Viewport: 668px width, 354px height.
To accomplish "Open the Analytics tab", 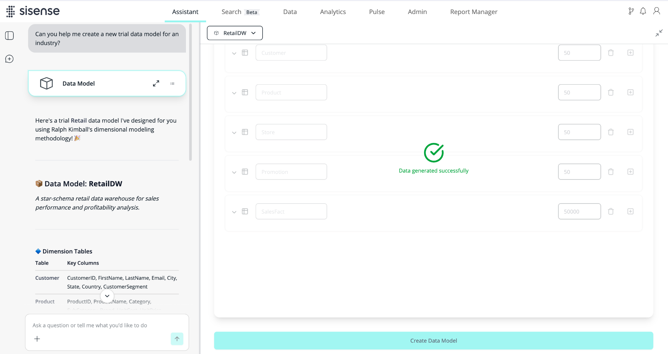I will pos(333,12).
